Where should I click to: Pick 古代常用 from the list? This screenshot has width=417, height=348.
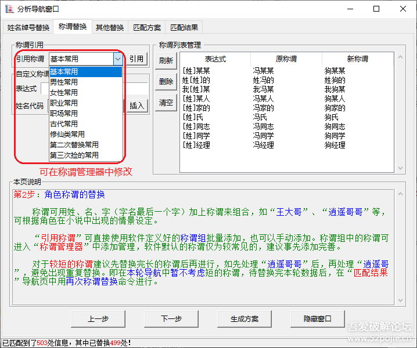[85, 124]
